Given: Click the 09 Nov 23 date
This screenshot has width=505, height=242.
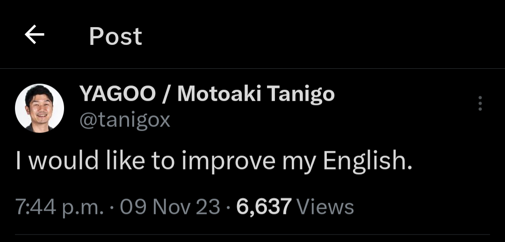Looking at the screenshot, I should (170, 206).
